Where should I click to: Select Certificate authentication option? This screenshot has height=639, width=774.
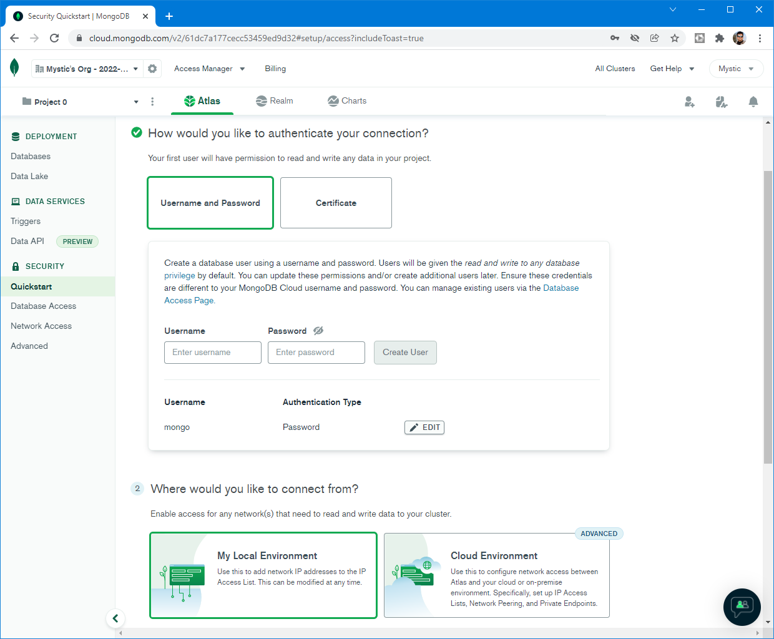[336, 203]
